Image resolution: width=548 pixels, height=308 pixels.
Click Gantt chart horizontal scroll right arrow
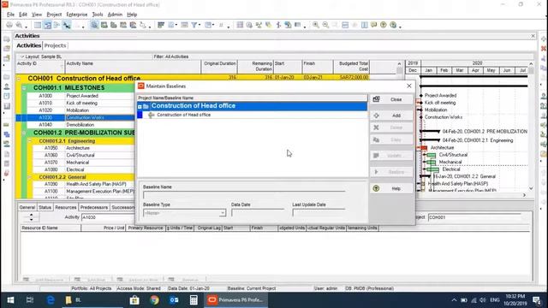524,195
